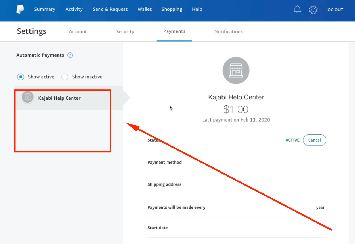Image resolution: width=355 pixels, height=244 pixels.
Task: Click the PayPal logo icon
Action: pos(20,9)
